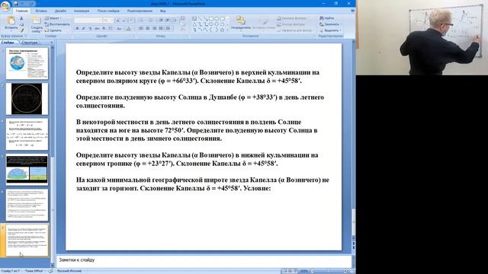The height and width of the screenshot is (274, 488).
Task: Select the hemisphere landscape diagram slide thumbnail
Action: point(27,170)
